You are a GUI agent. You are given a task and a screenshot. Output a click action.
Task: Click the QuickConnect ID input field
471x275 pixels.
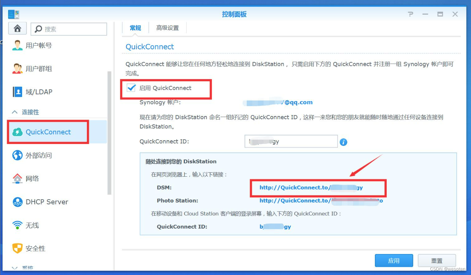[291, 141]
